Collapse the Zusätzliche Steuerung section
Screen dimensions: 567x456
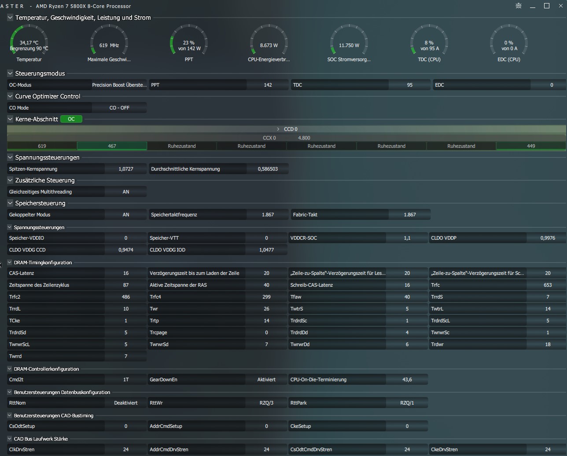click(x=10, y=180)
